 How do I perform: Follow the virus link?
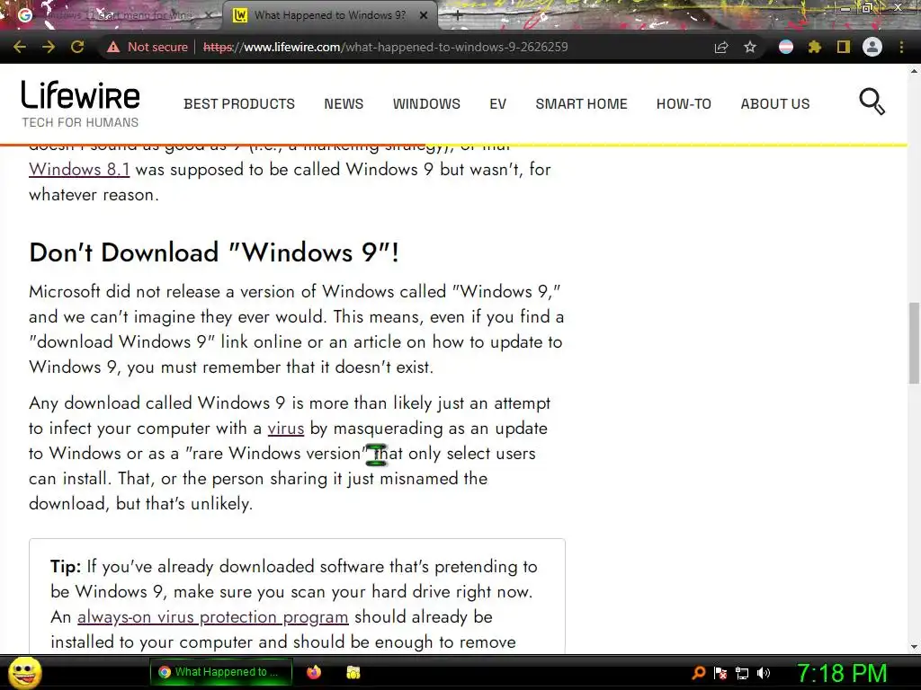tap(285, 429)
